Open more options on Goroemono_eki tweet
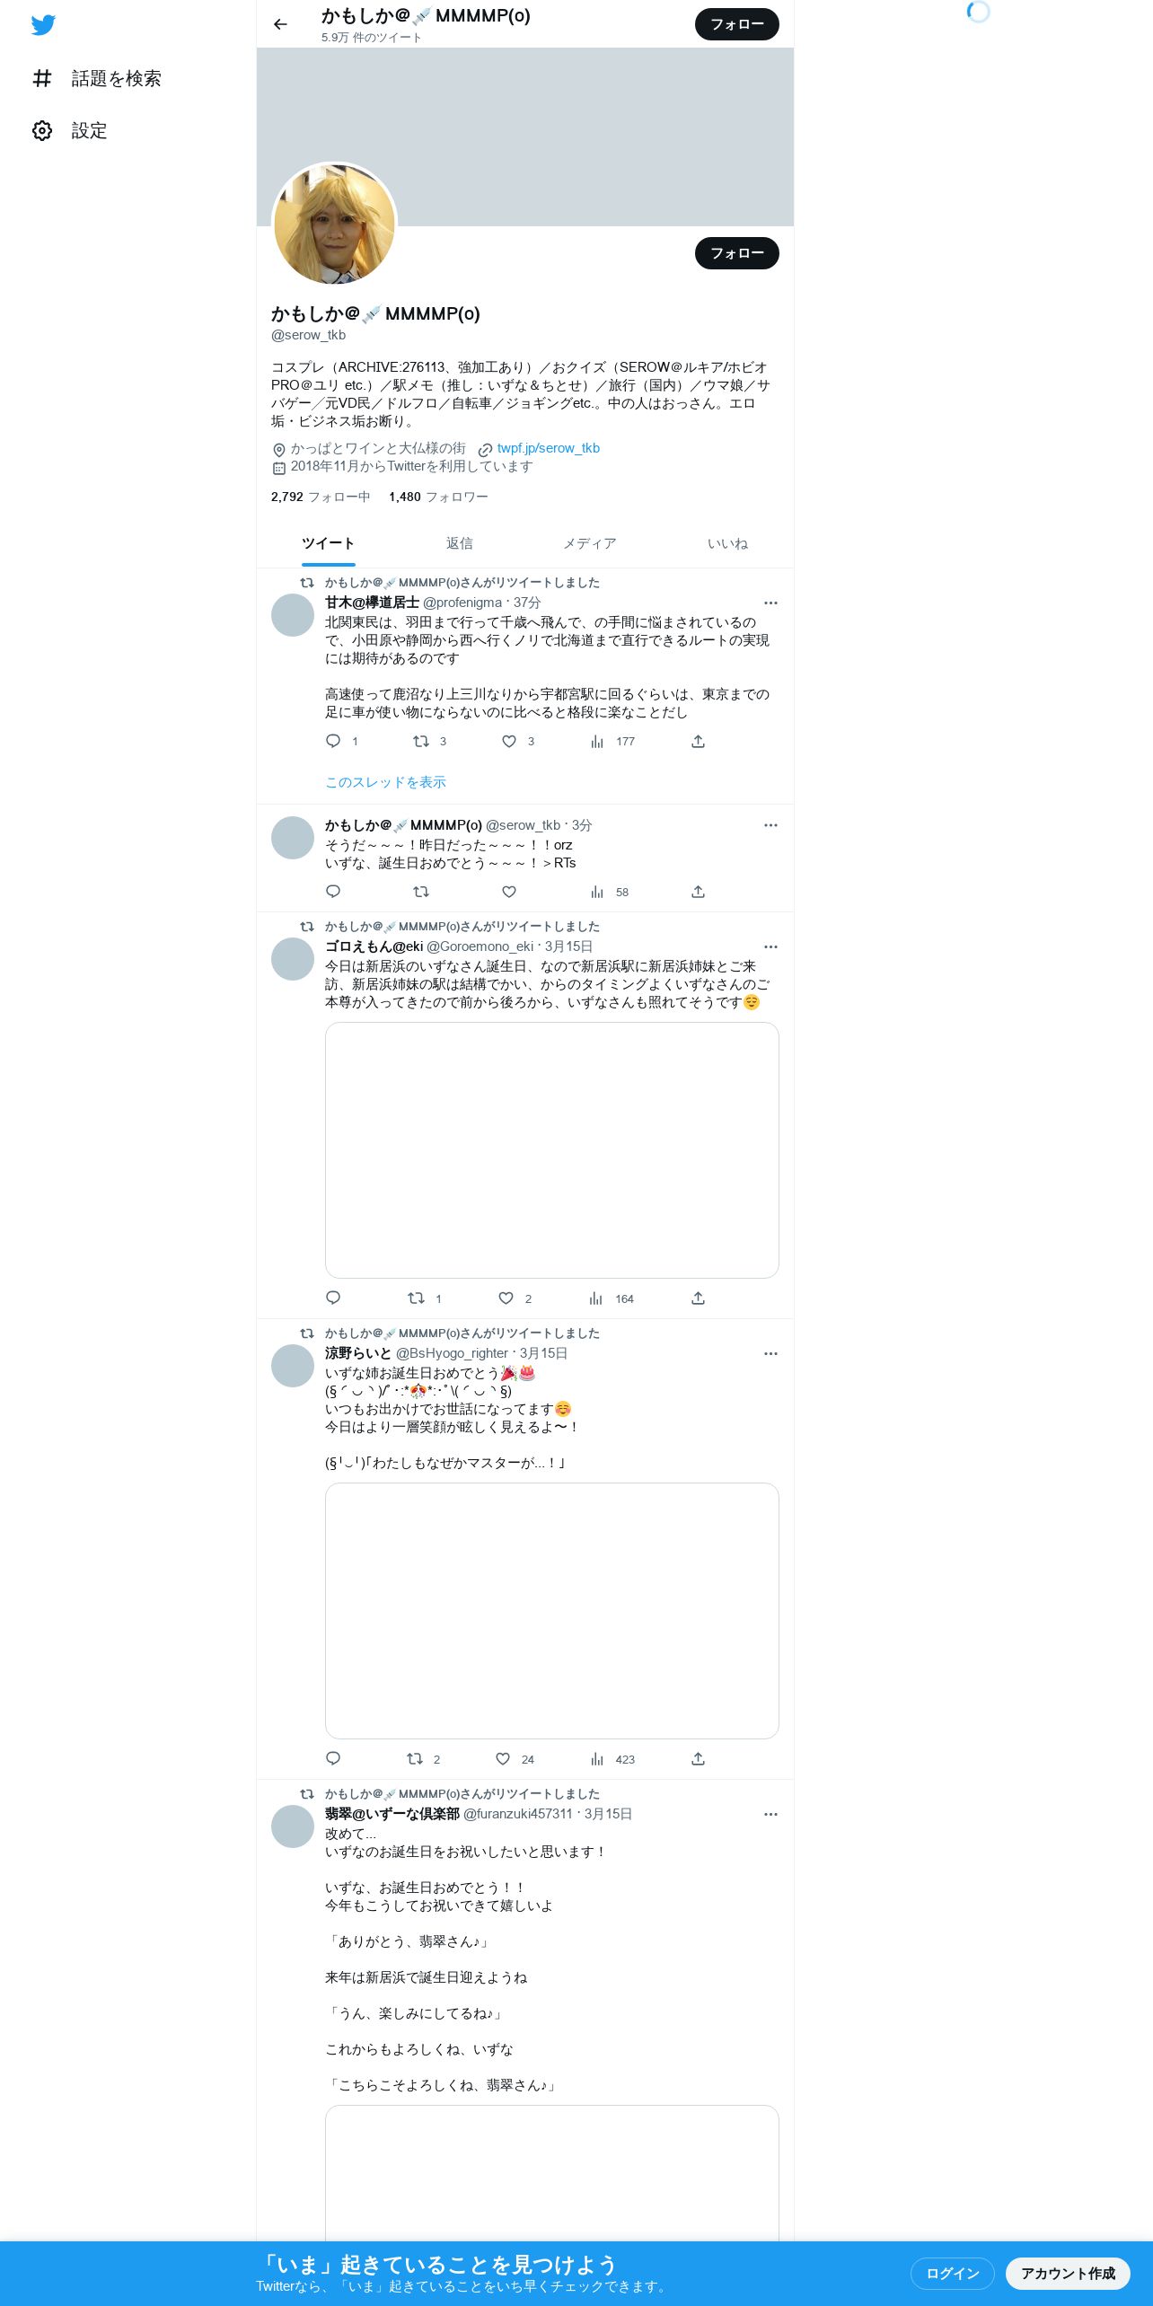 click(x=770, y=946)
